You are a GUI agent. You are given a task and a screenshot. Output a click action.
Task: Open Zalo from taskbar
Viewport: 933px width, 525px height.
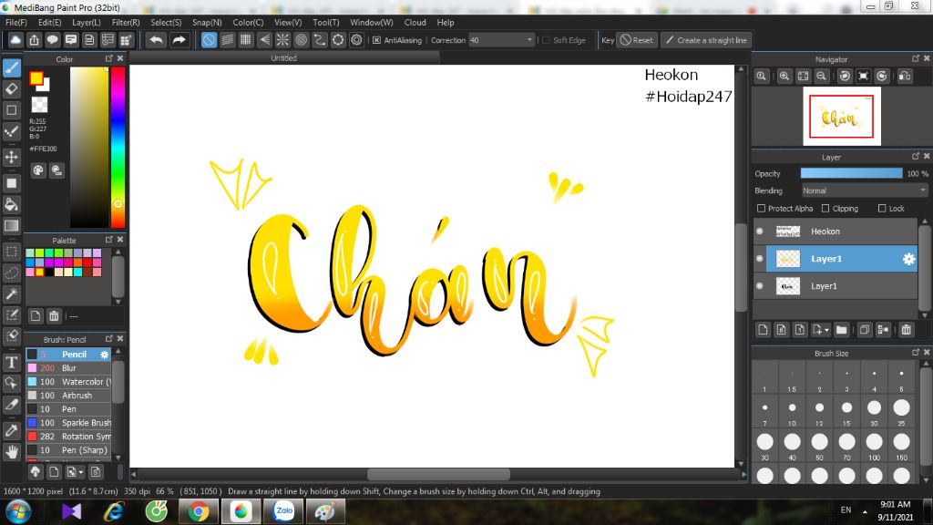284,511
